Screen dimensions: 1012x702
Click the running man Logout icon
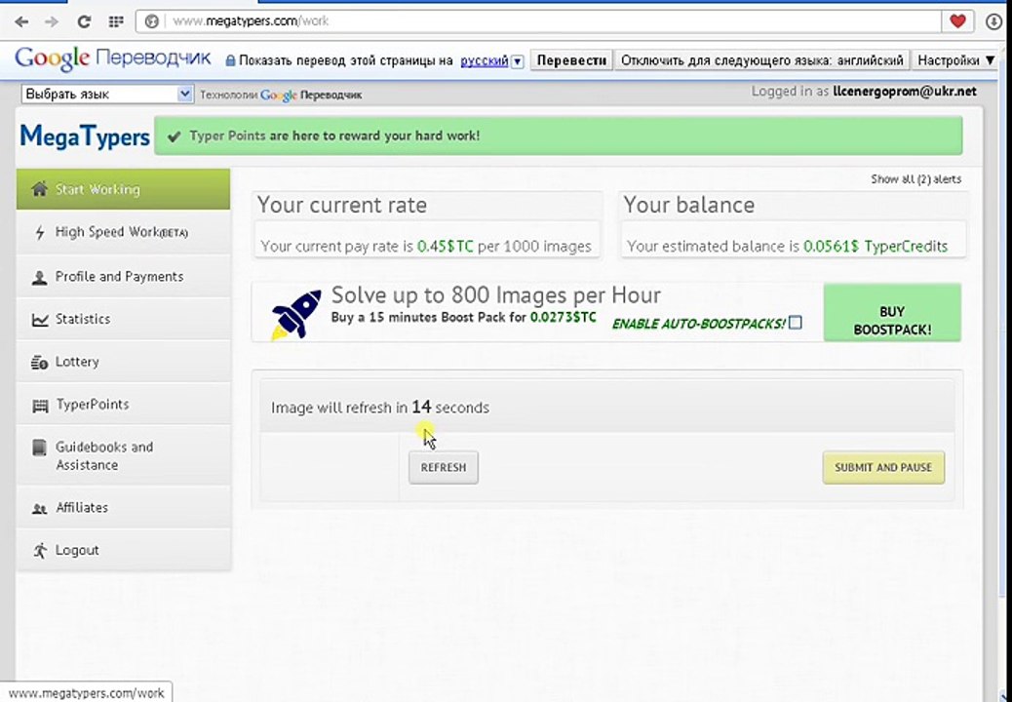pyautogui.click(x=40, y=550)
